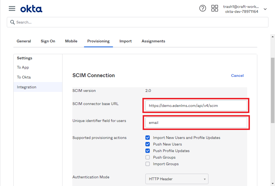Open account menu for trash1@craft-work
Screen dimensions: 275x186
tap(241, 9)
